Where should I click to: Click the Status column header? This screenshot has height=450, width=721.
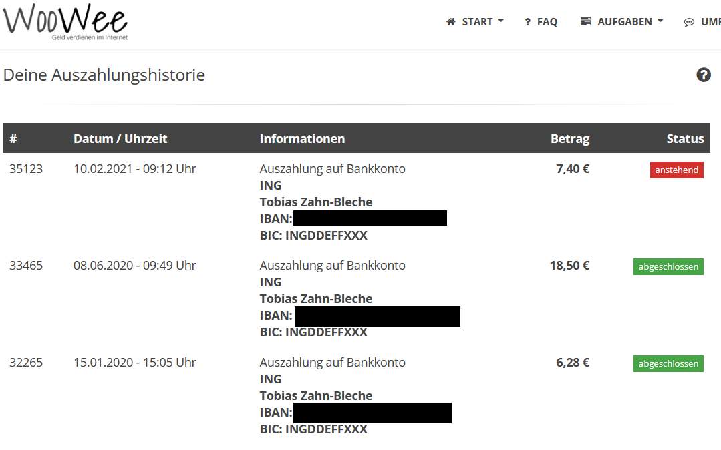click(x=685, y=138)
